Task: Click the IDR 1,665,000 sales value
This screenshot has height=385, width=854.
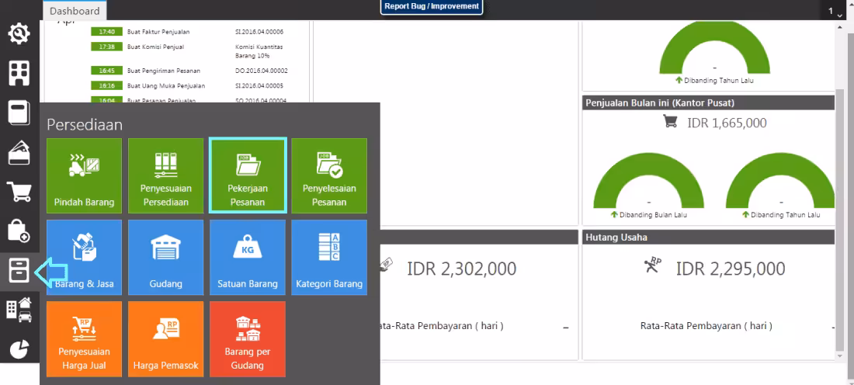Action: tap(727, 123)
